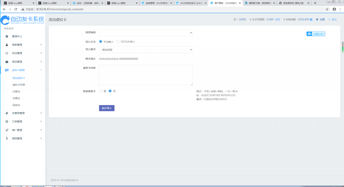
Task: Select 是 for 检查重复卡
Action: [101, 91]
